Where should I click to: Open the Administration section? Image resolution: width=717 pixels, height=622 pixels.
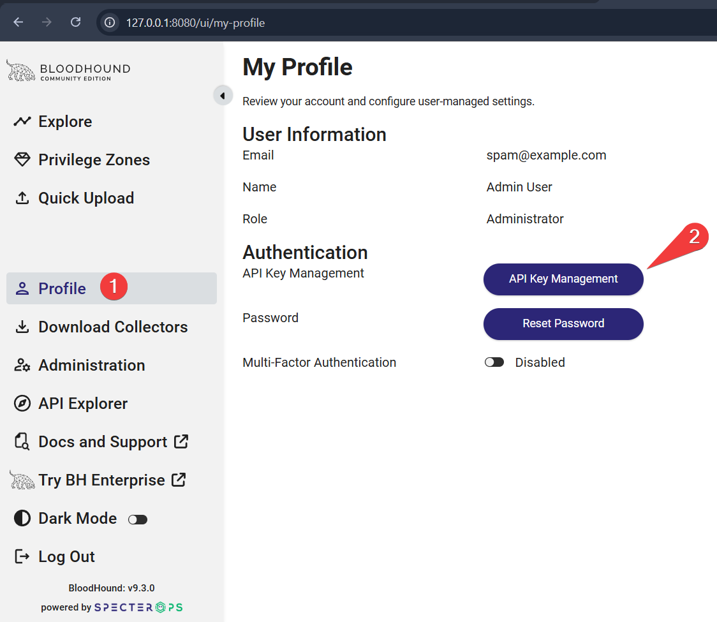tap(91, 366)
